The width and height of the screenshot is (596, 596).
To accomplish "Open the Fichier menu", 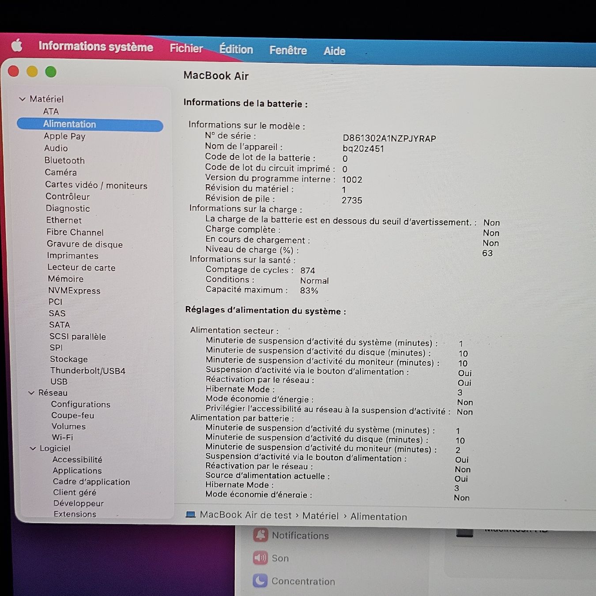I will pos(186,48).
